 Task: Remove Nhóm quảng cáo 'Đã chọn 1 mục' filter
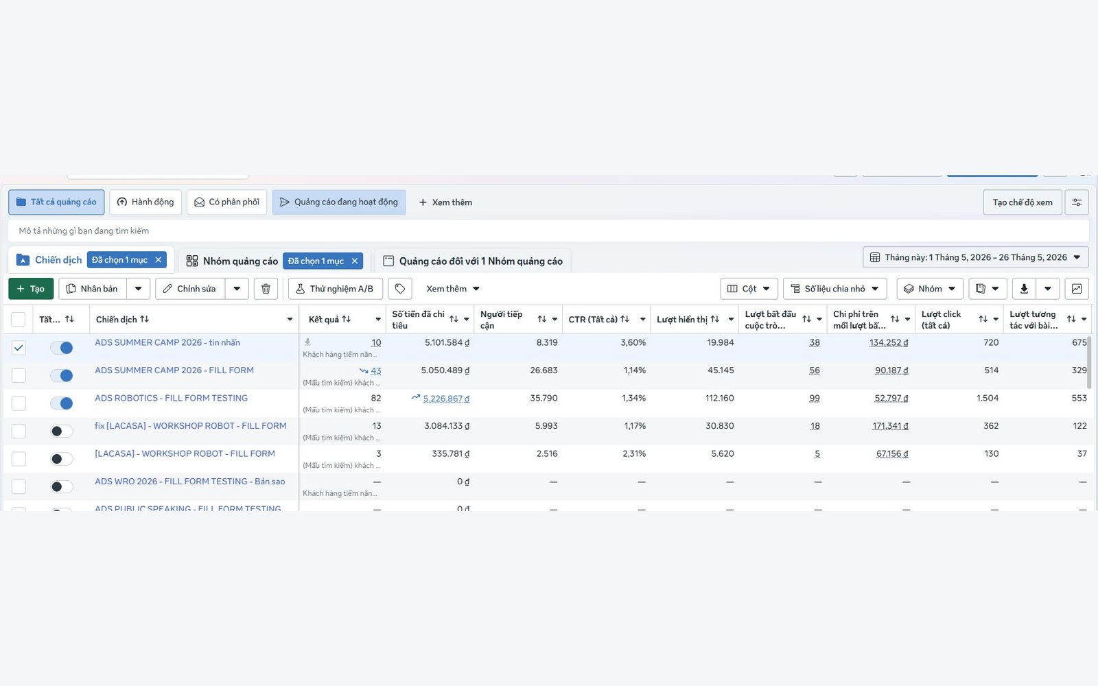pos(355,261)
